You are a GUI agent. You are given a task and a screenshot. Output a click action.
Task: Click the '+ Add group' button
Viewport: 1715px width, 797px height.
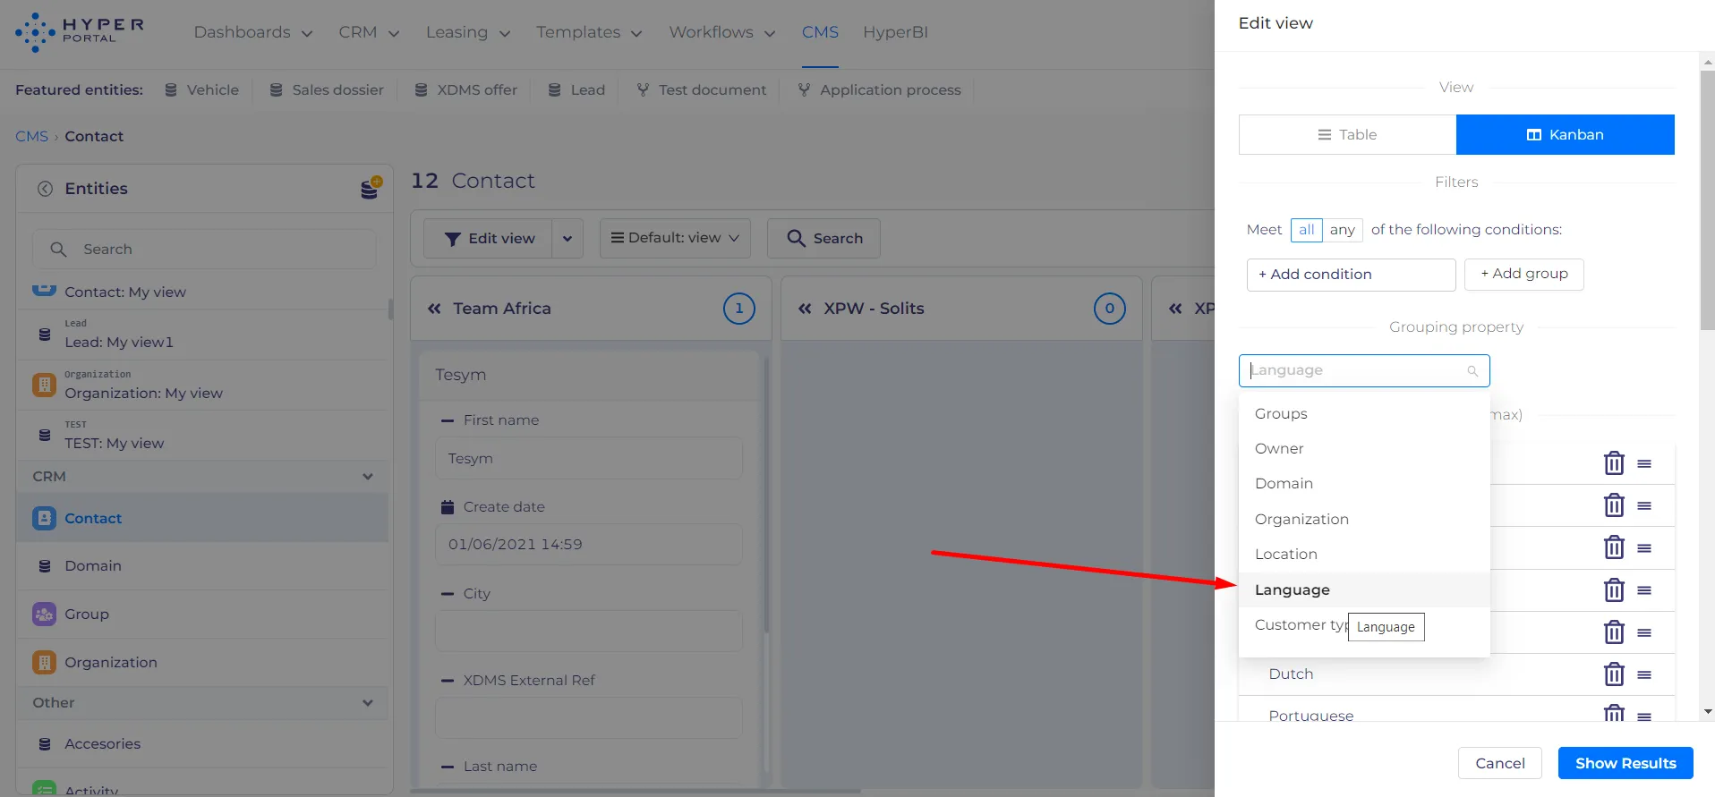[x=1523, y=275]
